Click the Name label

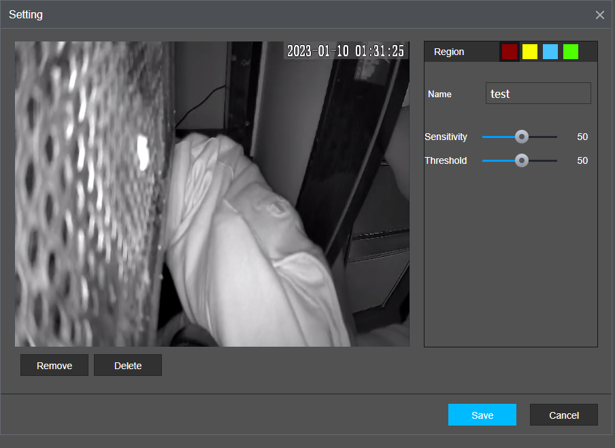point(439,94)
